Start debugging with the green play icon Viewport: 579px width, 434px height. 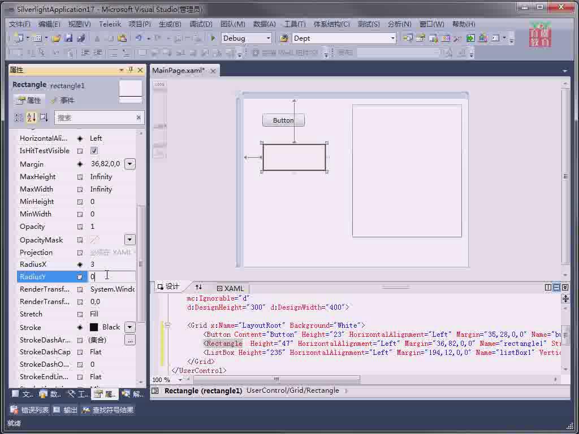(x=213, y=38)
